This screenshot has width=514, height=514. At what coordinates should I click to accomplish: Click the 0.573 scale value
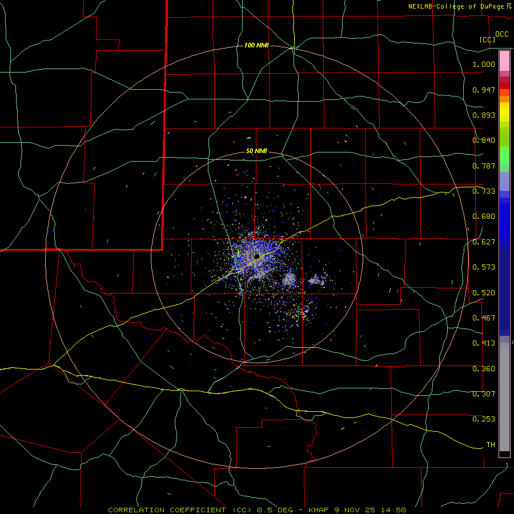pos(484,267)
